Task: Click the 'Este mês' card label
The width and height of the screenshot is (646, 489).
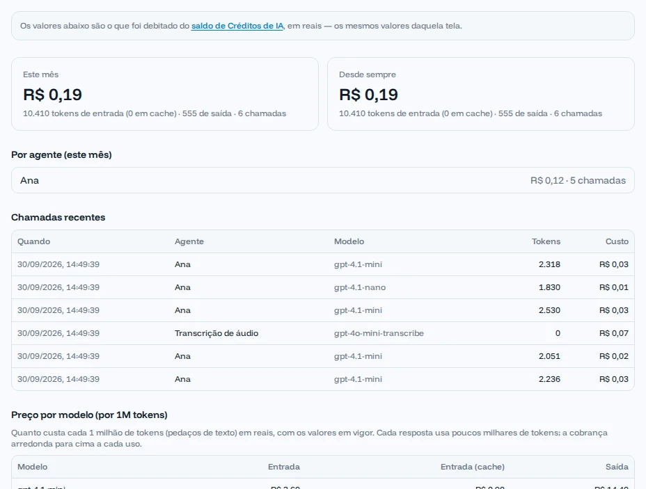Action: click(x=41, y=74)
